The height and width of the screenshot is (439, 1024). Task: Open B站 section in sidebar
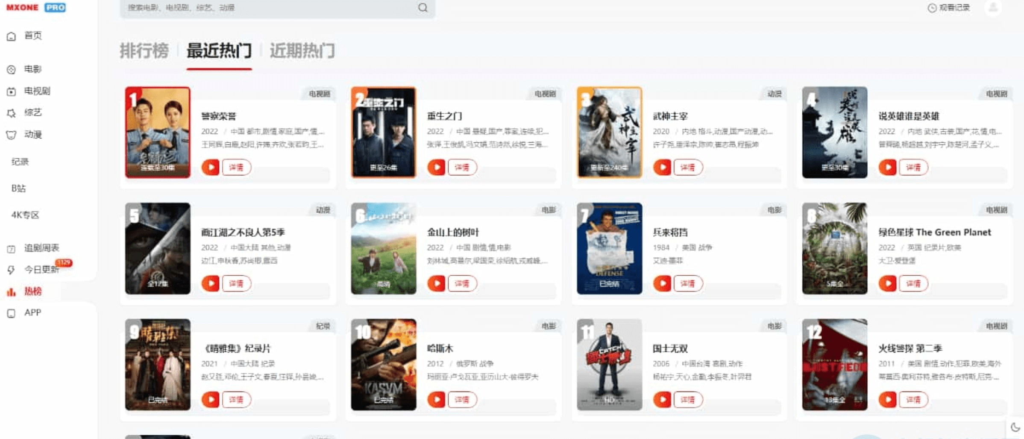[18, 188]
